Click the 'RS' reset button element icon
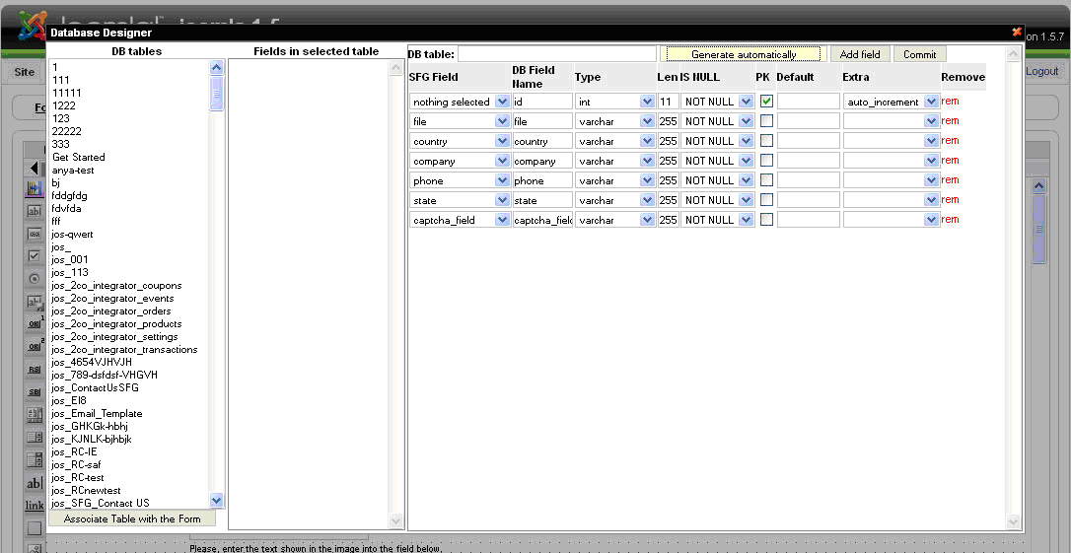 pos(35,369)
